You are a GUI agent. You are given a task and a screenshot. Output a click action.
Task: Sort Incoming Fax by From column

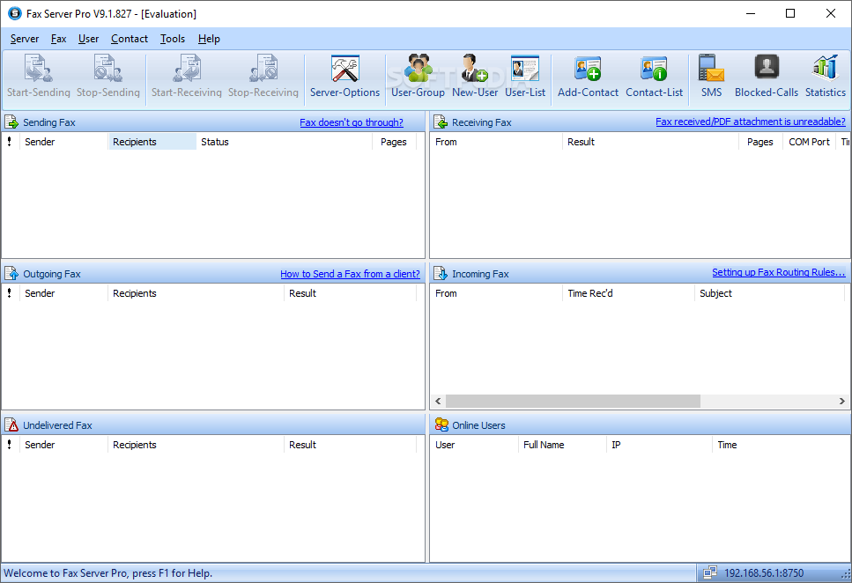(496, 293)
